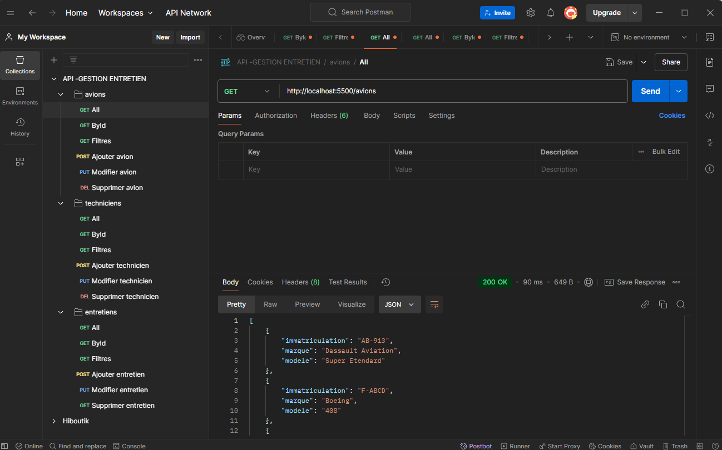Add new request tab with plus
This screenshot has width=722, height=450.
(570, 37)
